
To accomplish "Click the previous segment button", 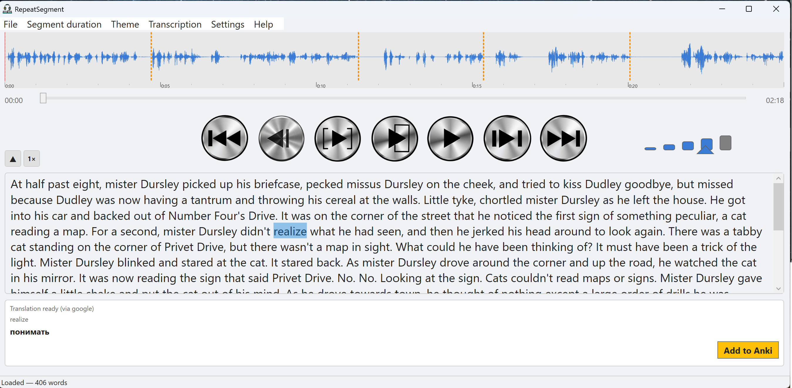I will [x=281, y=138].
